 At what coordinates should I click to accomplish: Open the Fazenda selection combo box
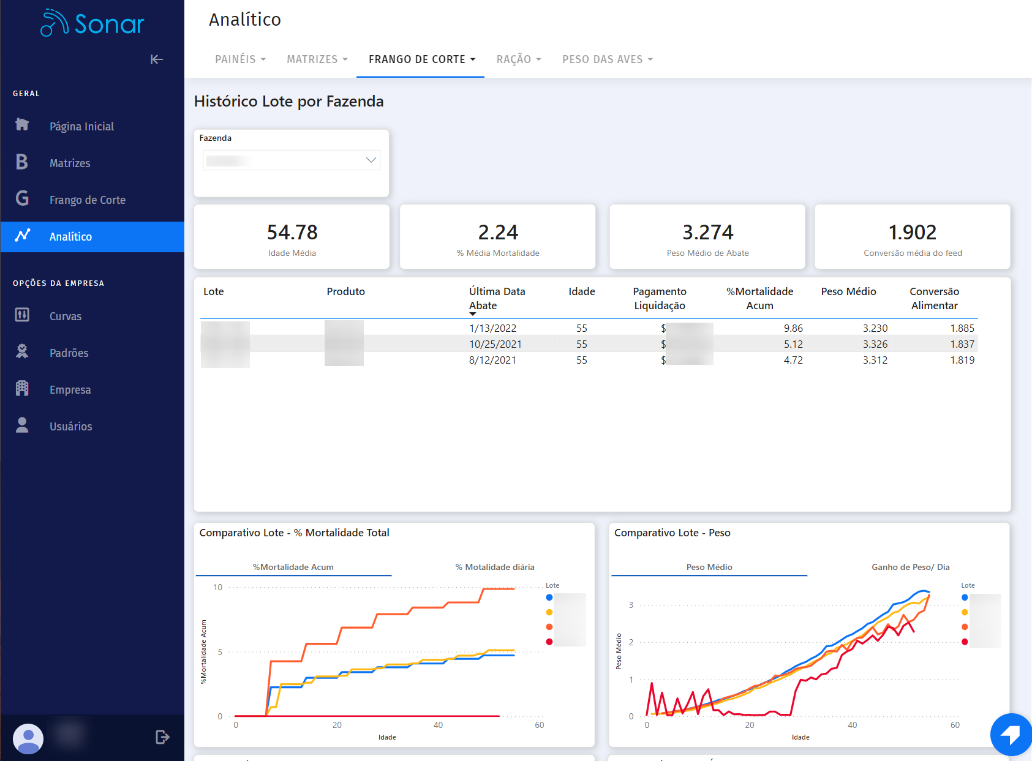[292, 160]
